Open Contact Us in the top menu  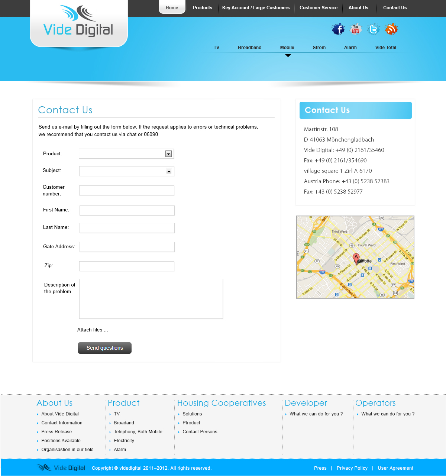395,7
